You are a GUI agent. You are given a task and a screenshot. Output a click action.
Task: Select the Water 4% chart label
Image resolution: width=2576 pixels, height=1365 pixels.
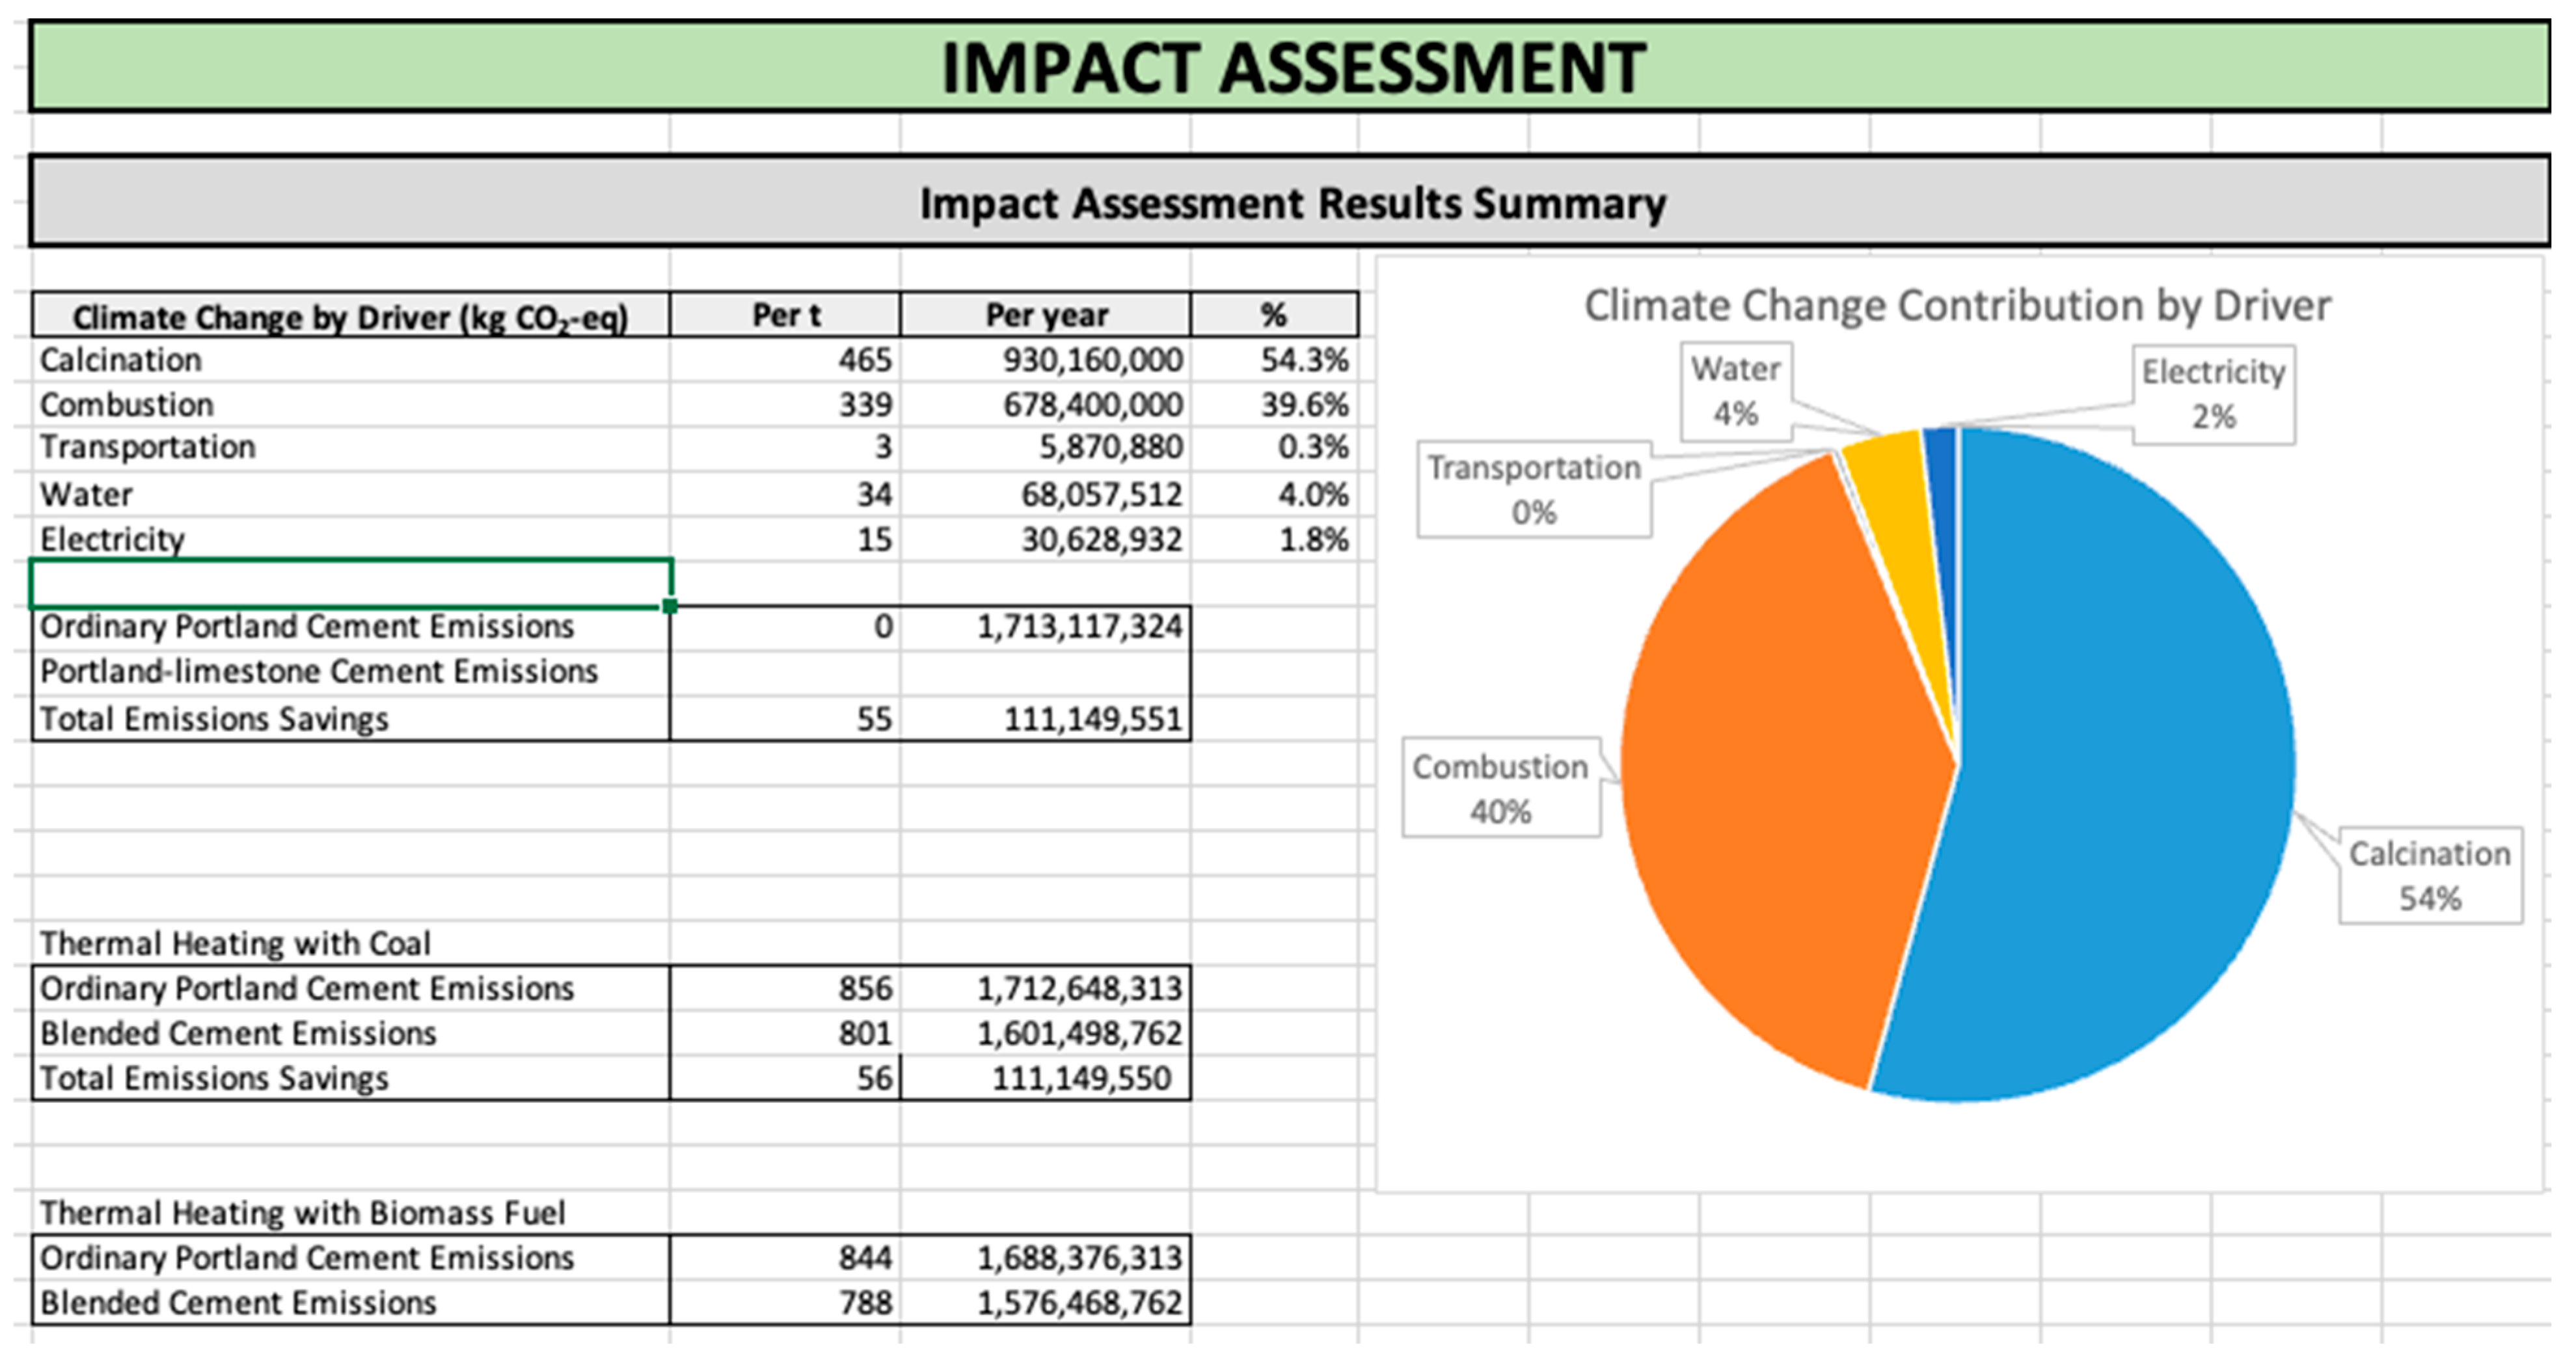[x=1735, y=391]
